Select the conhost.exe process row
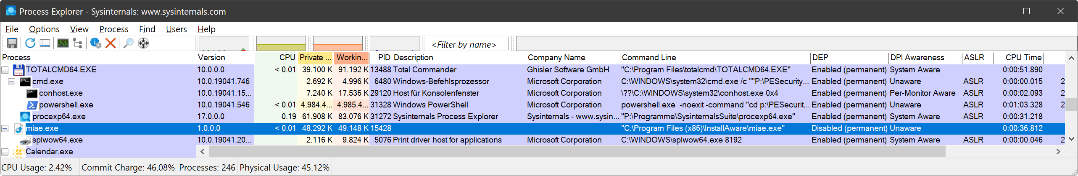This screenshot has height=176, width=1078. click(x=533, y=93)
